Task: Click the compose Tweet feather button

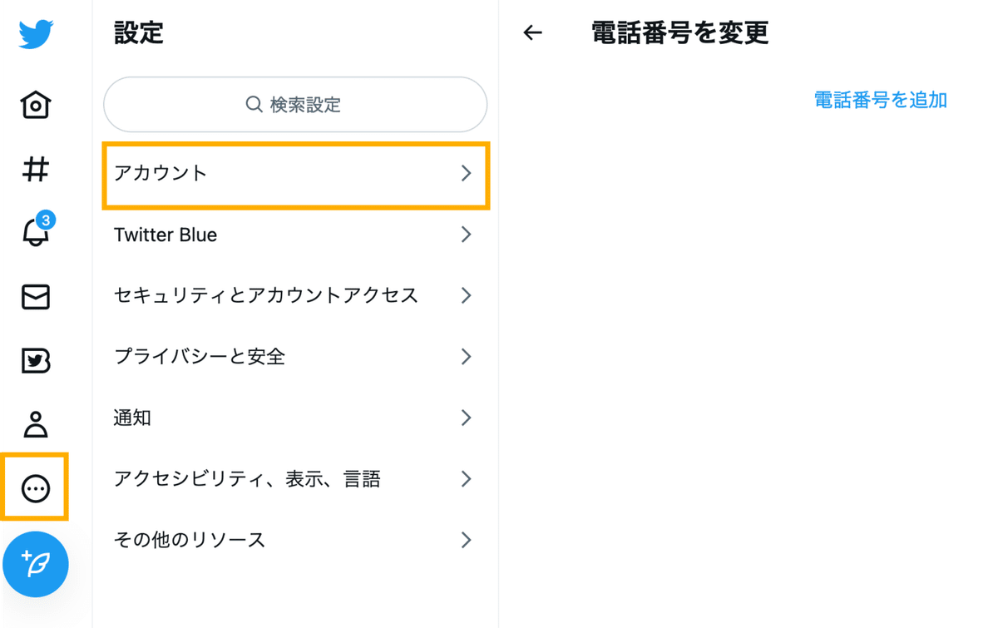Action: tap(36, 564)
